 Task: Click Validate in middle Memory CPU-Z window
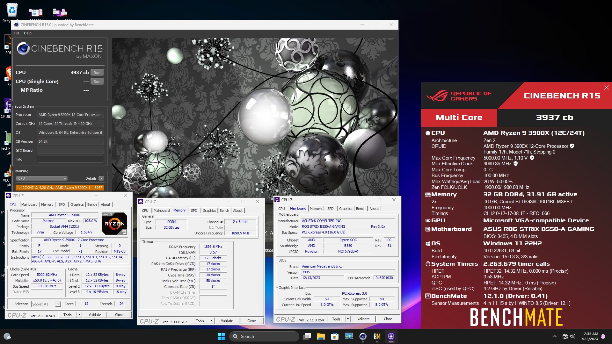coord(227,321)
